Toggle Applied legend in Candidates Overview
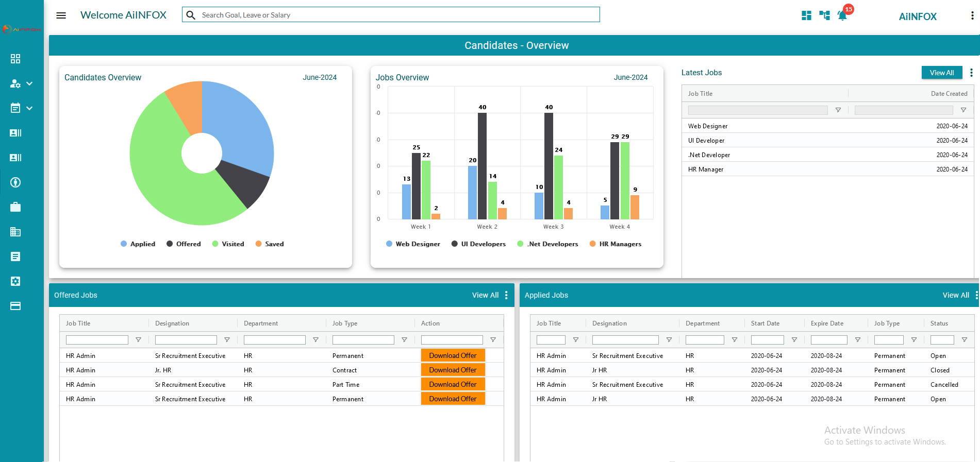The height and width of the screenshot is (462, 980). click(x=138, y=244)
